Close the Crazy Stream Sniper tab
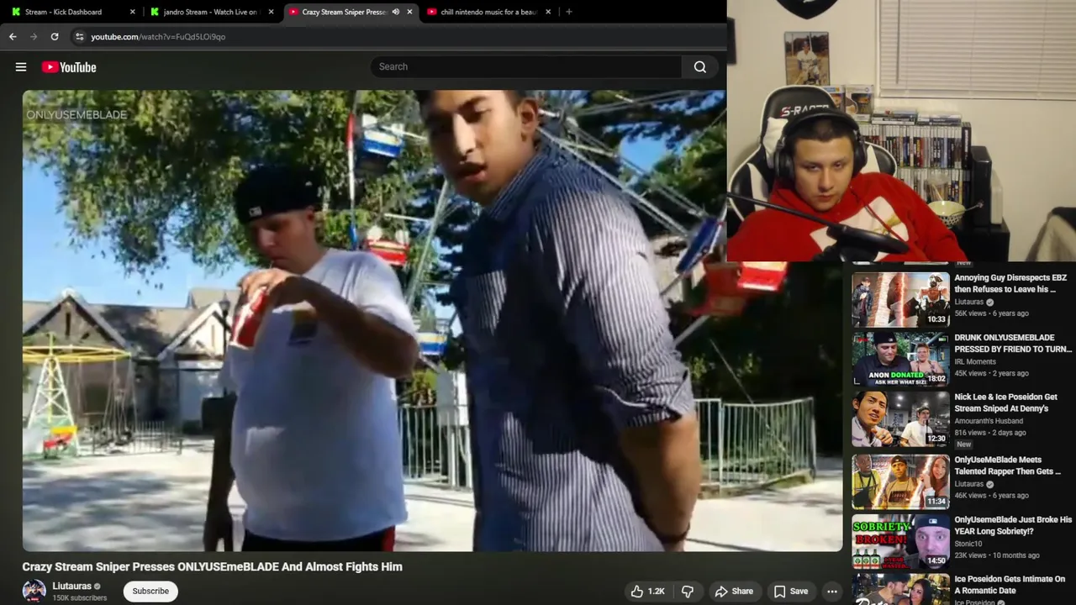 [x=409, y=12]
